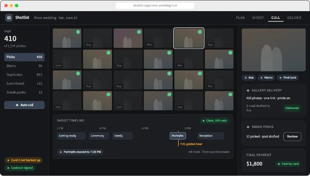This screenshot has width=310, height=176.
Task: Click the $1,800 final payment amount
Action: pos(254,164)
